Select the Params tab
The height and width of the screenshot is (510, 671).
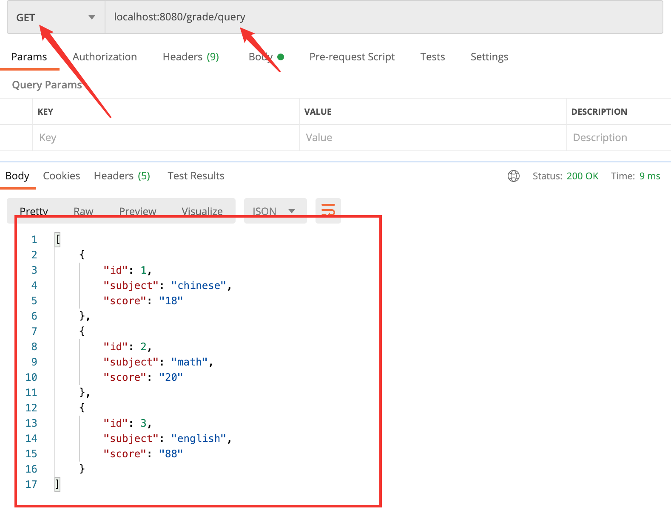coord(29,57)
